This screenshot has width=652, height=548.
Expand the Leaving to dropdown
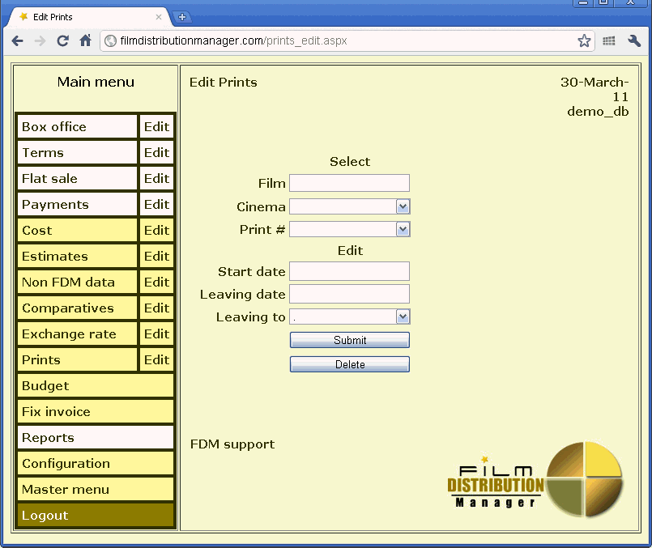[403, 317]
